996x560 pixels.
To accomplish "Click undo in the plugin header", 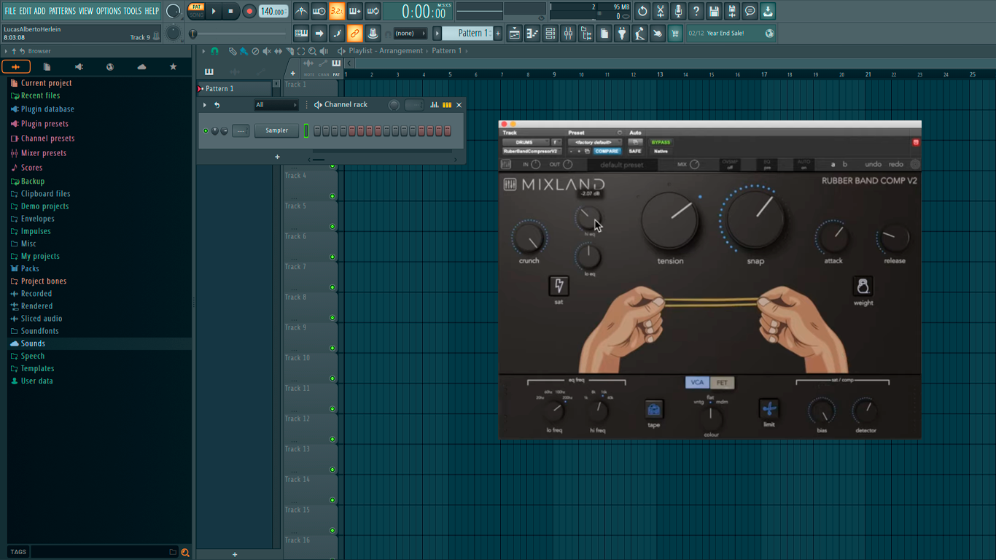I will pos(873,165).
